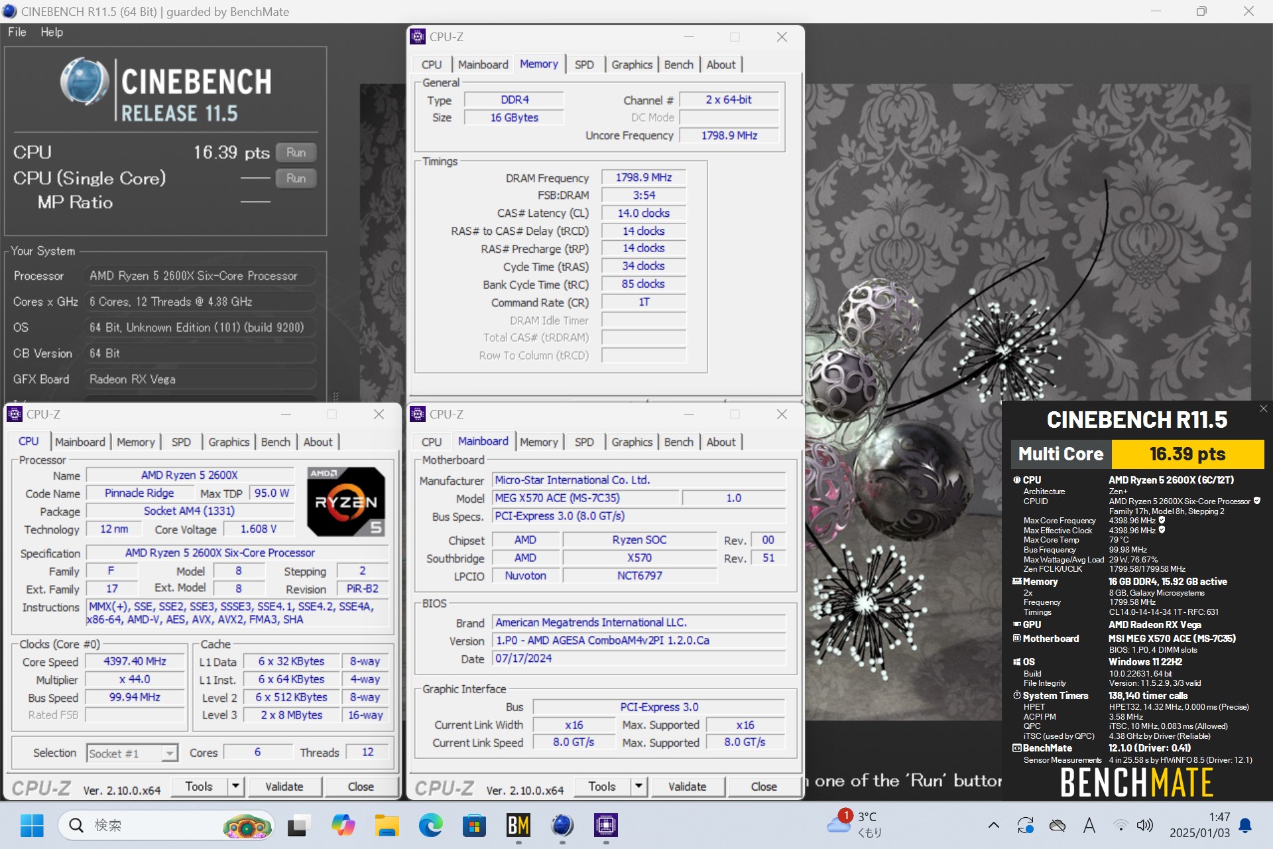Viewport: 1273px width, 849px height.
Task: Open Bench tab in Memory CPU-Z window
Action: point(678,64)
